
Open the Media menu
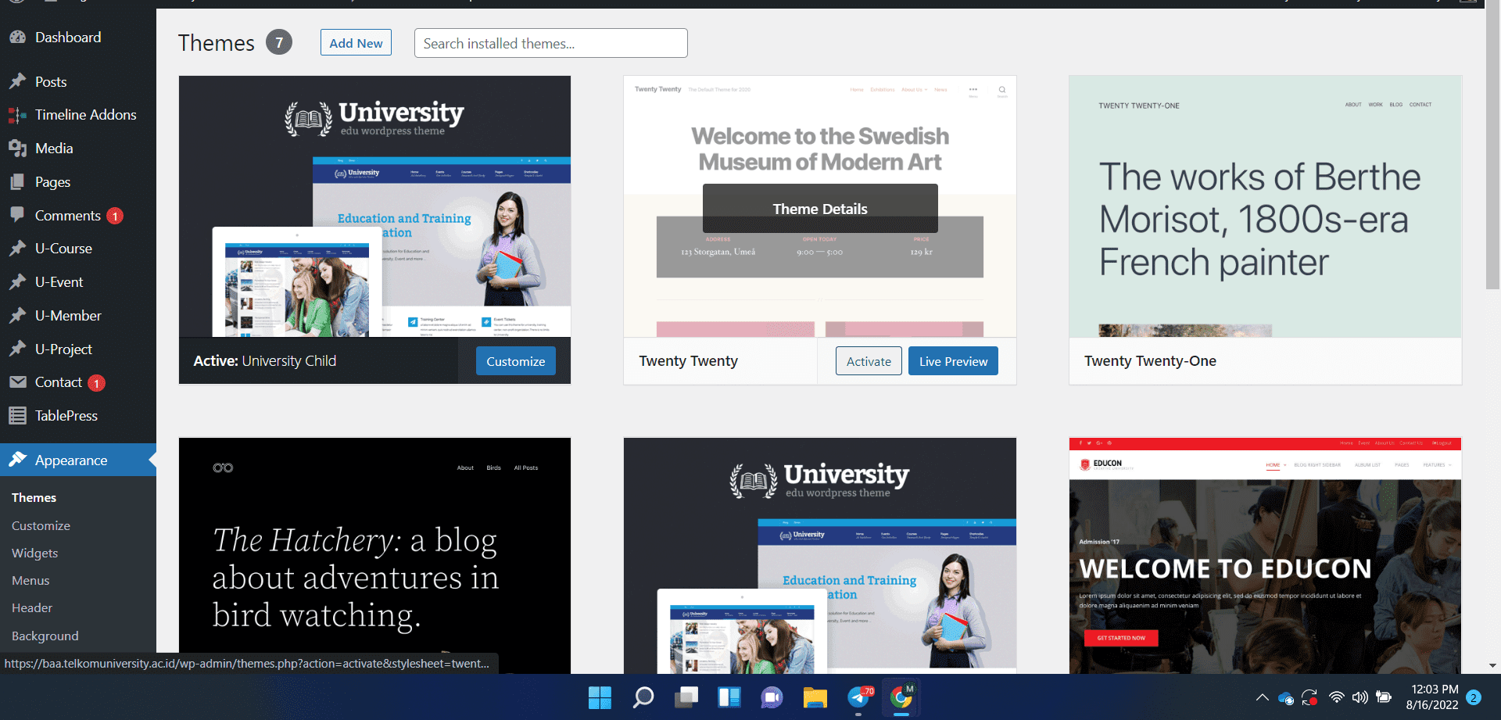point(54,149)
